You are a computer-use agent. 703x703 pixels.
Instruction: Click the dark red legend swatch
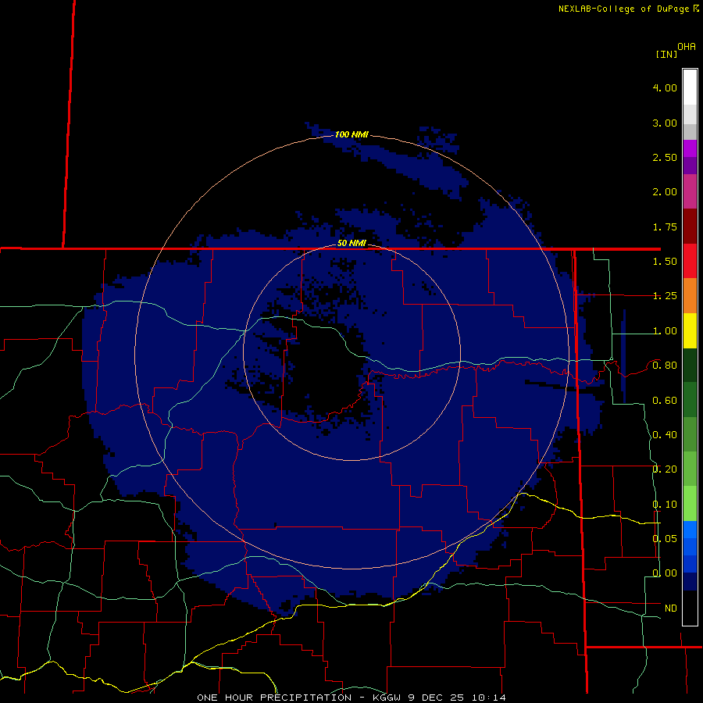coord(690,227)
